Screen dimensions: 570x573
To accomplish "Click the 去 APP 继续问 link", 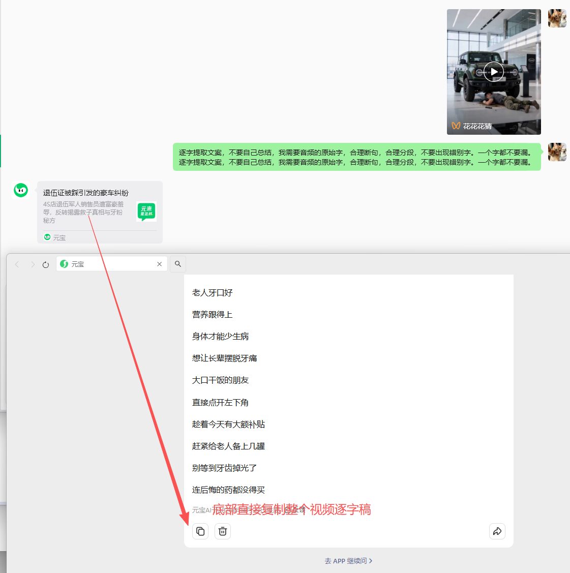I will [x=349, y=561].
